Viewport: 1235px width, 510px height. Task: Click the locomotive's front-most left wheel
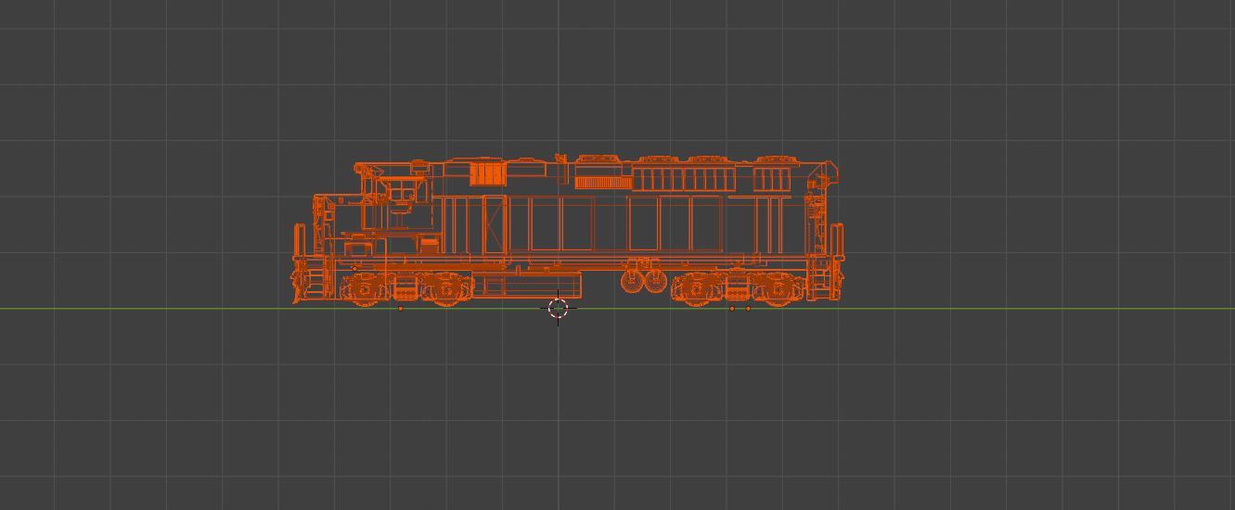[365, 290]
